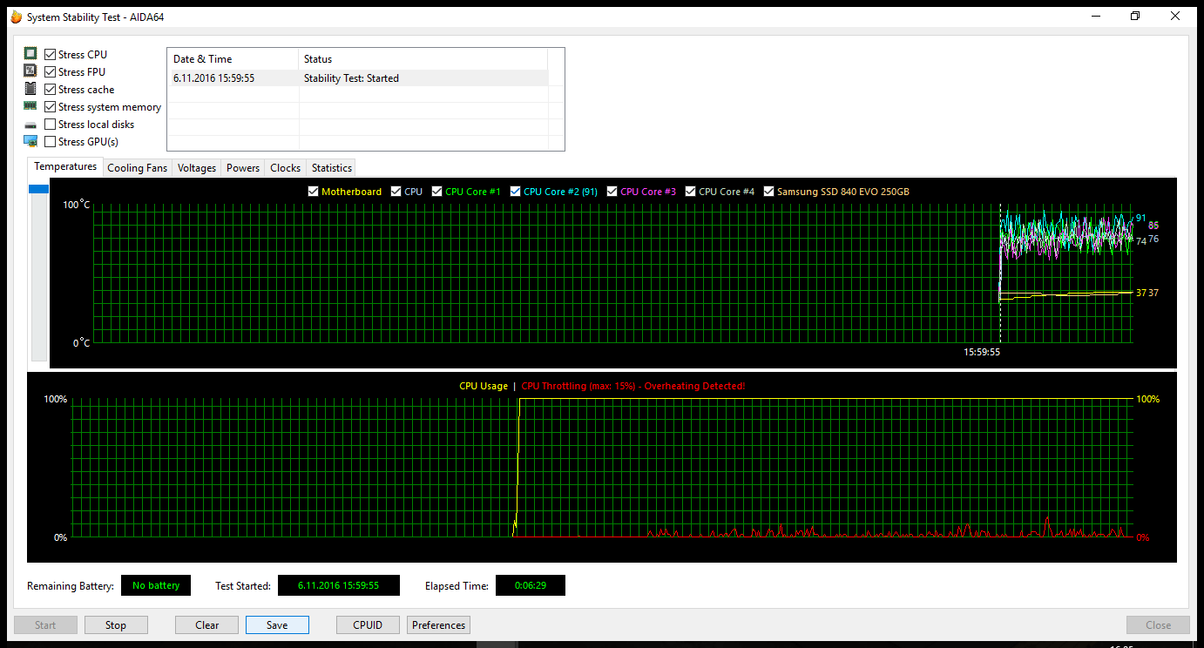Click the vertical slider thumb beside temperature graph
Viewport: 1204px width, 648px height.
pyautogui.click(x=39, y=189)
